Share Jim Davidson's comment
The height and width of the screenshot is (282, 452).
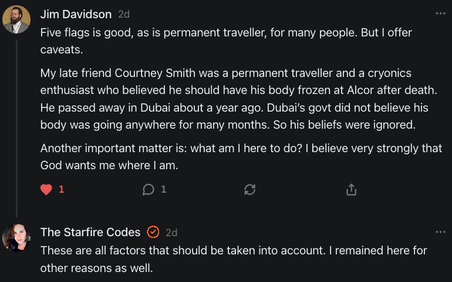(x=351, y=190)
